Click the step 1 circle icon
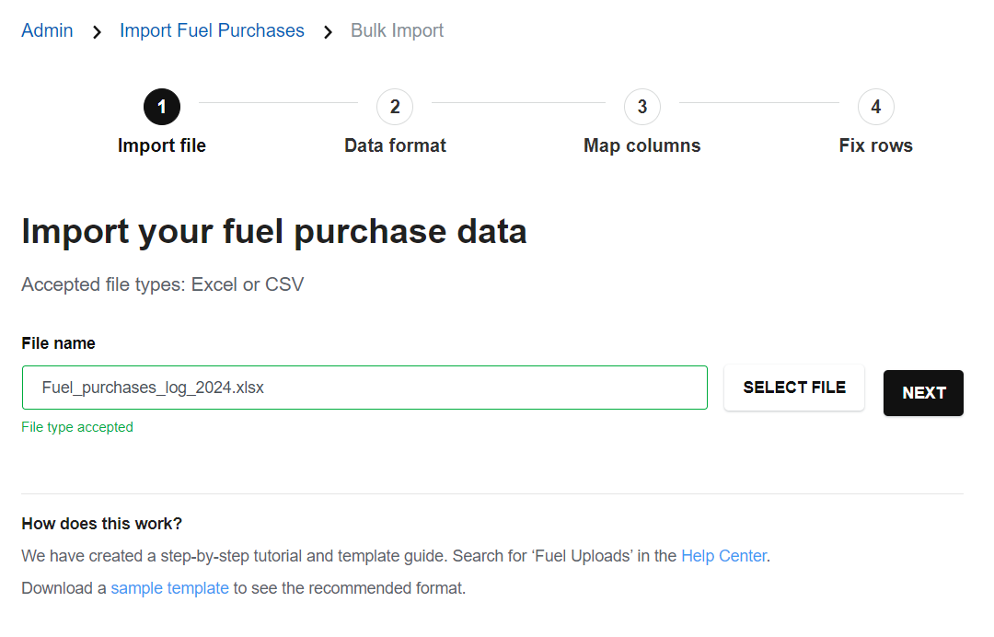Viewport: 994px width, 637px height. [x=162, y=107]
